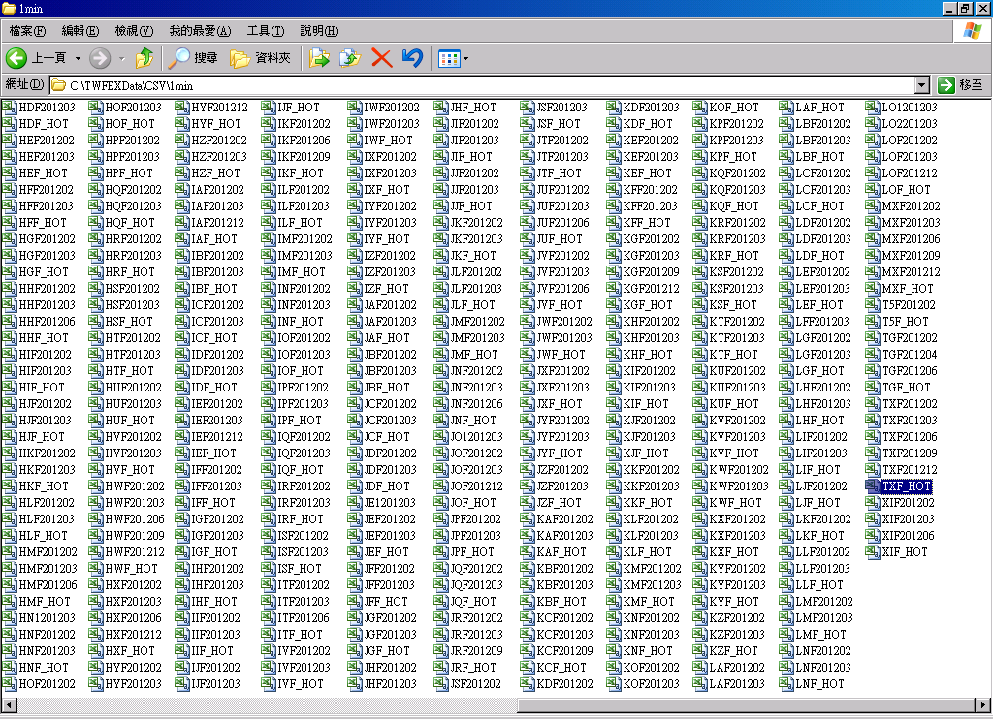Click file name KCF201209
Image resolution: width=993 pixels, height=719 pixels.
(x=565, y=650)
